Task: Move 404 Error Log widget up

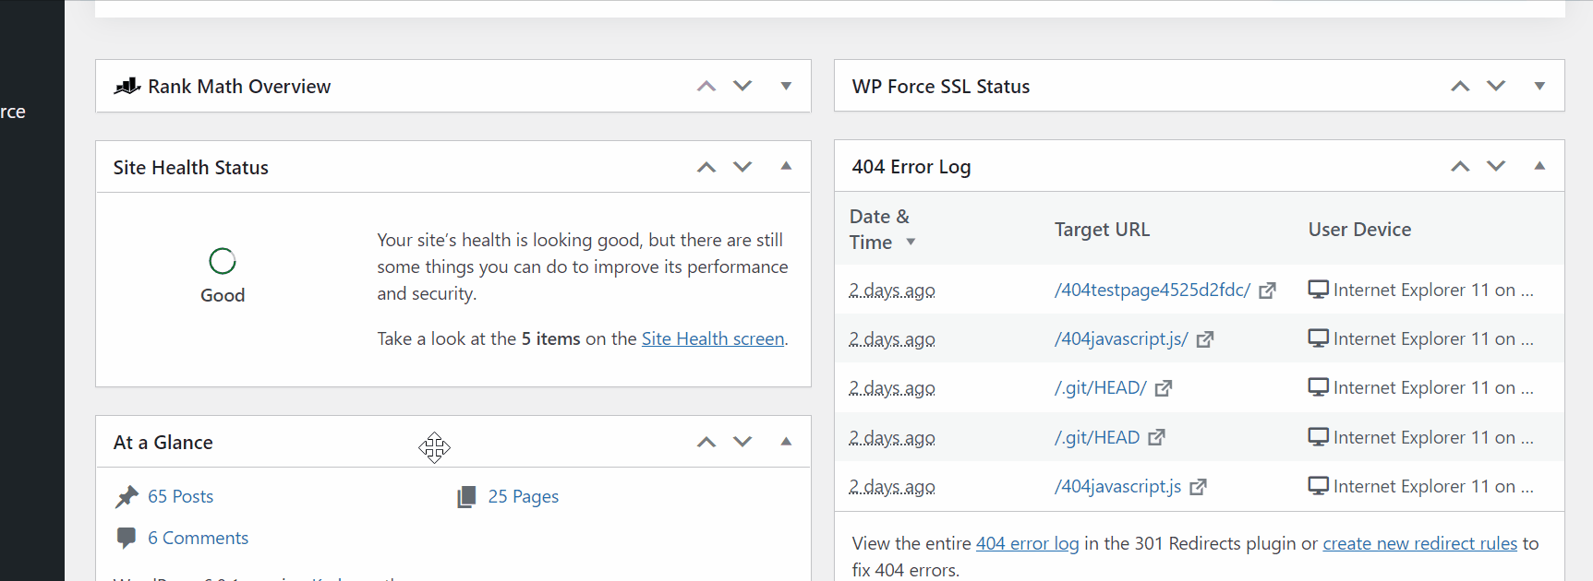Action: pyautogui.click(x=1460, y=166)
